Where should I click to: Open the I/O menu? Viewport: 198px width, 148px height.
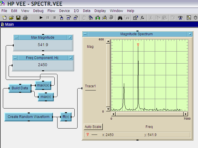click(76, 11)
